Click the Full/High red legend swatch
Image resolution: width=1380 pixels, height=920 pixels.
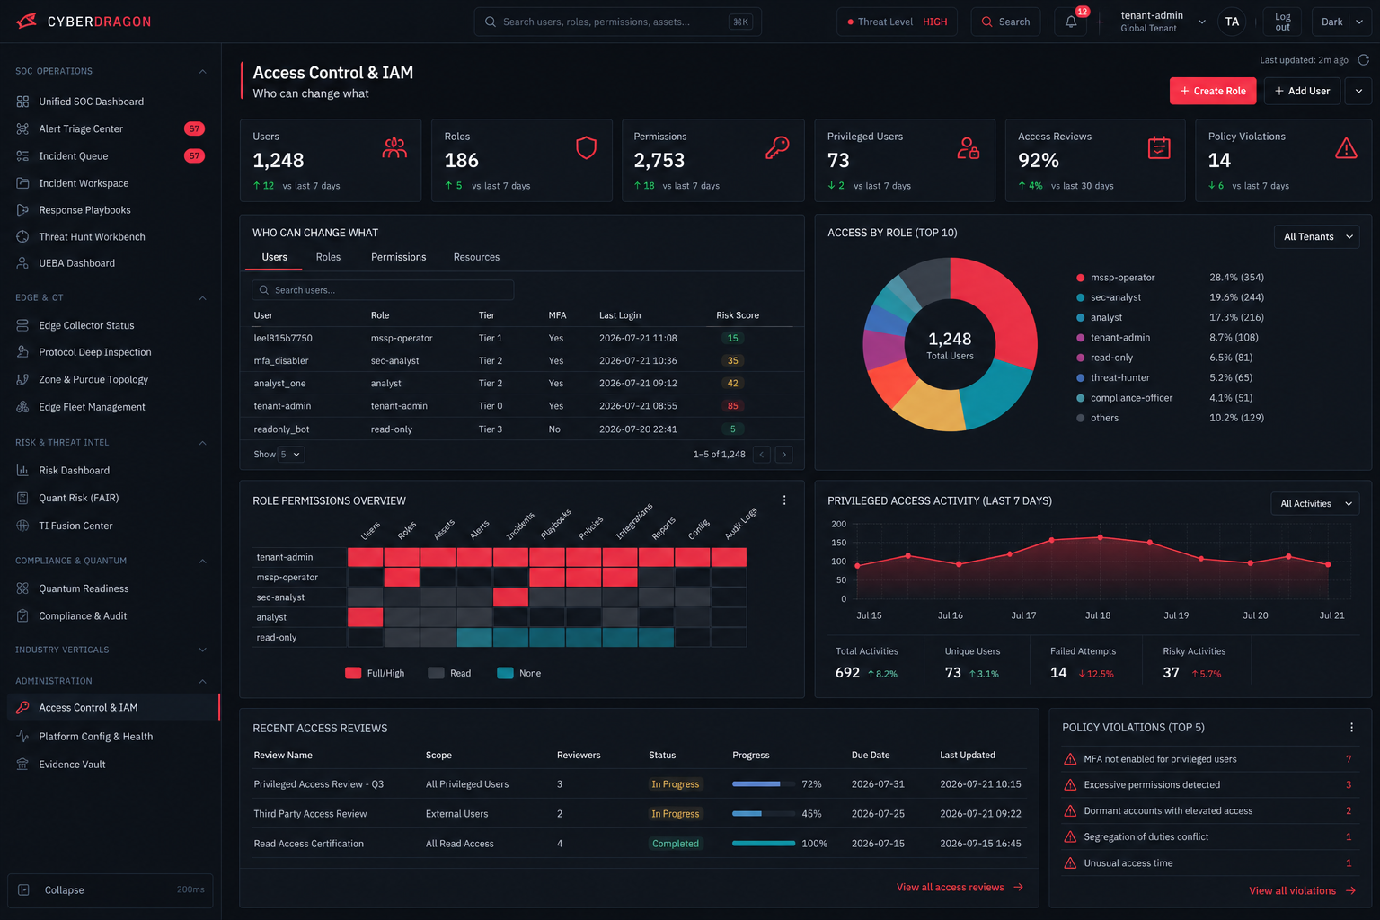click(353, 673)
